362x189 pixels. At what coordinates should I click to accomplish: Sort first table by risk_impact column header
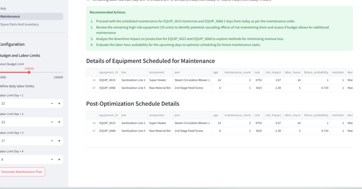click(273, 72)
